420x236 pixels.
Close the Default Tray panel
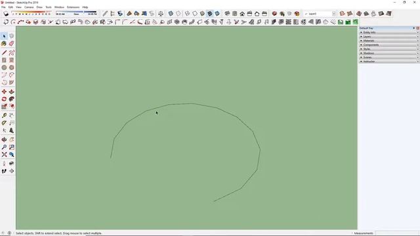point(417,28)
